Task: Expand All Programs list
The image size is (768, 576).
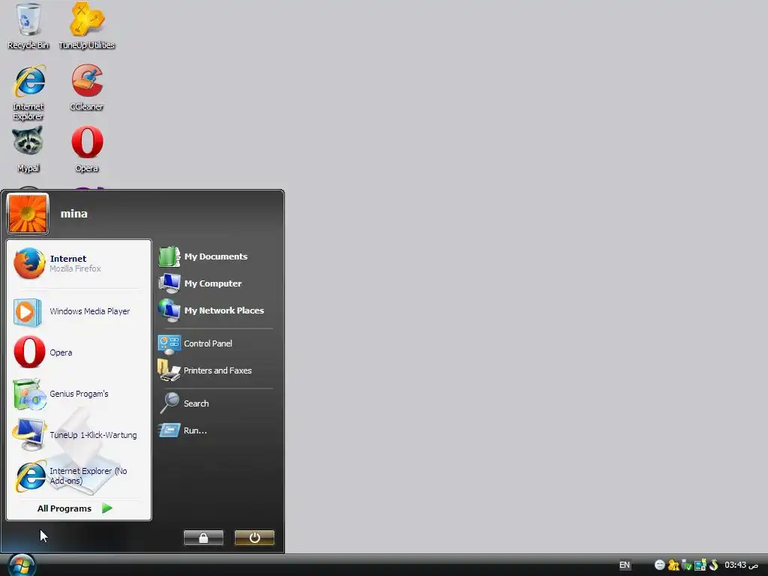Action: tap(75, 508)
